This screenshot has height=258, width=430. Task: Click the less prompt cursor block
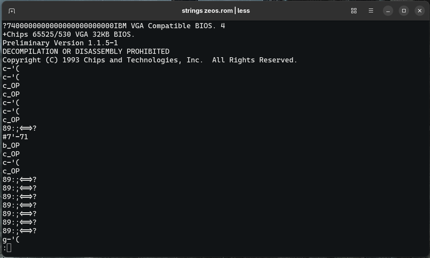tap(9, 248)
